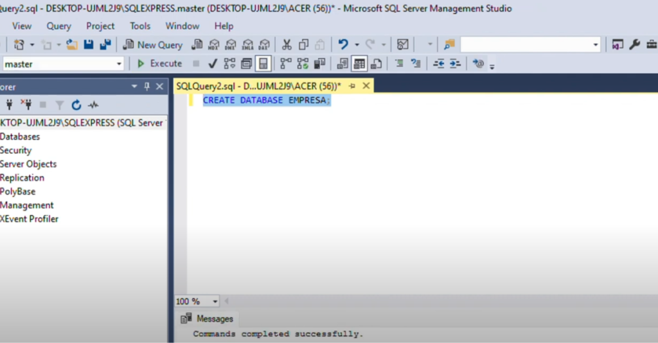
Task: Open an XMLA query
Action: [247, 44]
